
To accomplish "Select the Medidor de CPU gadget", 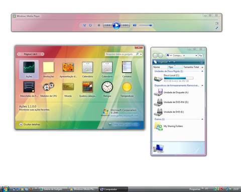I will [49, 89].
